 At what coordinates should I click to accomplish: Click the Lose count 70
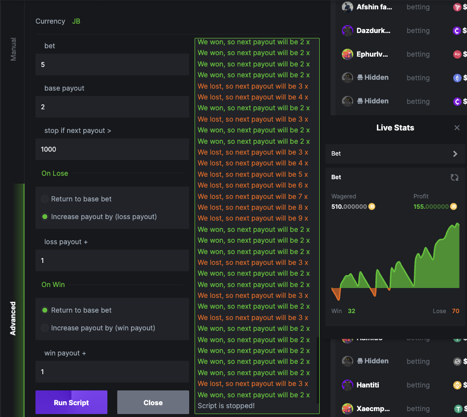[x=455, y=311]
